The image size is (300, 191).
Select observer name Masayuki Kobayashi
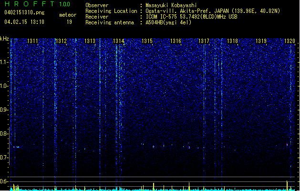pyautogui.click(x=171, y=5)
